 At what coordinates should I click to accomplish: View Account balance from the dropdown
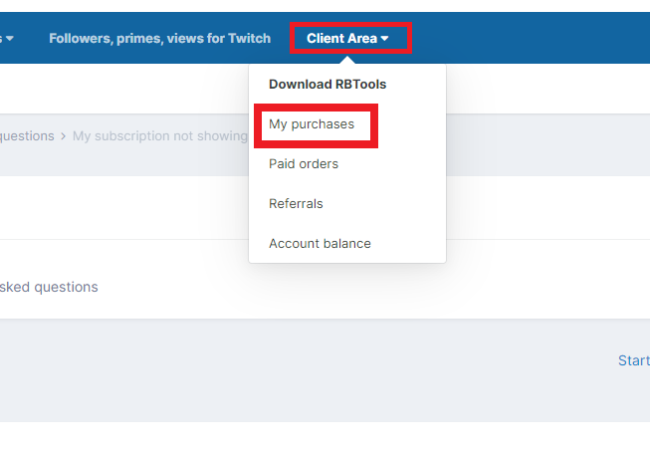click(x=320, y=244)
